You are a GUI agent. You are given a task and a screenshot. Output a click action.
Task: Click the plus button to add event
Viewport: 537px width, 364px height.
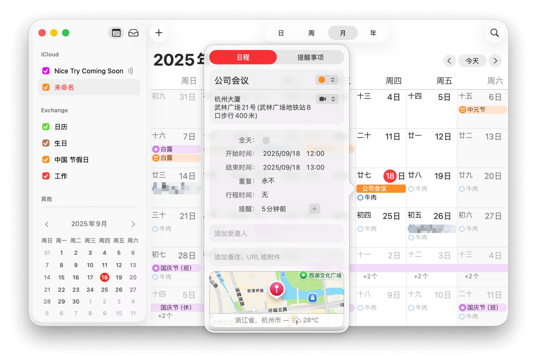(x=159, y=33)
